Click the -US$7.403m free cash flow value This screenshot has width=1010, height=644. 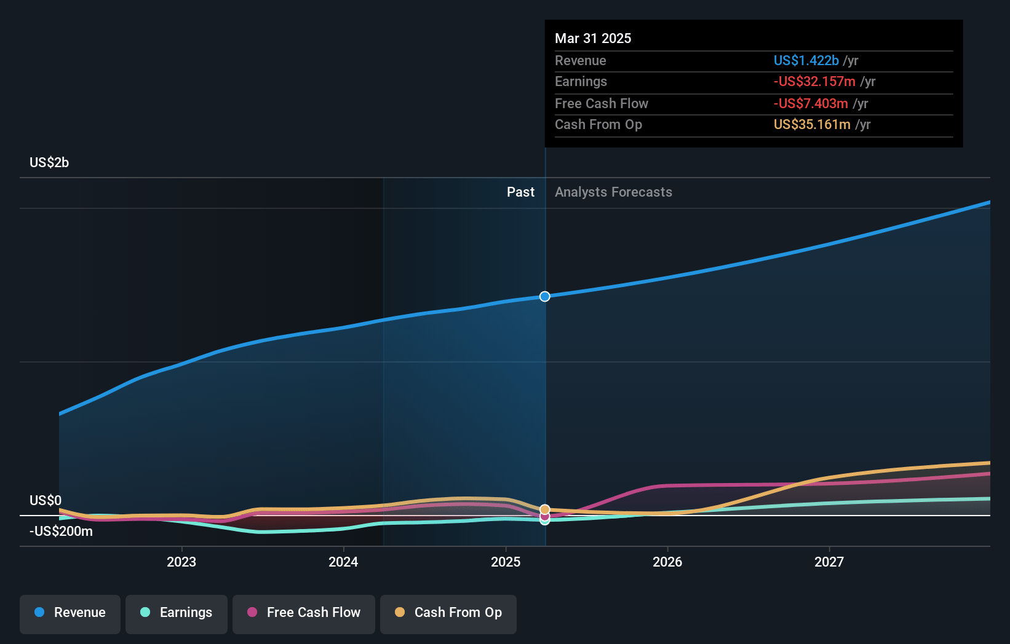tap(811, 103)
